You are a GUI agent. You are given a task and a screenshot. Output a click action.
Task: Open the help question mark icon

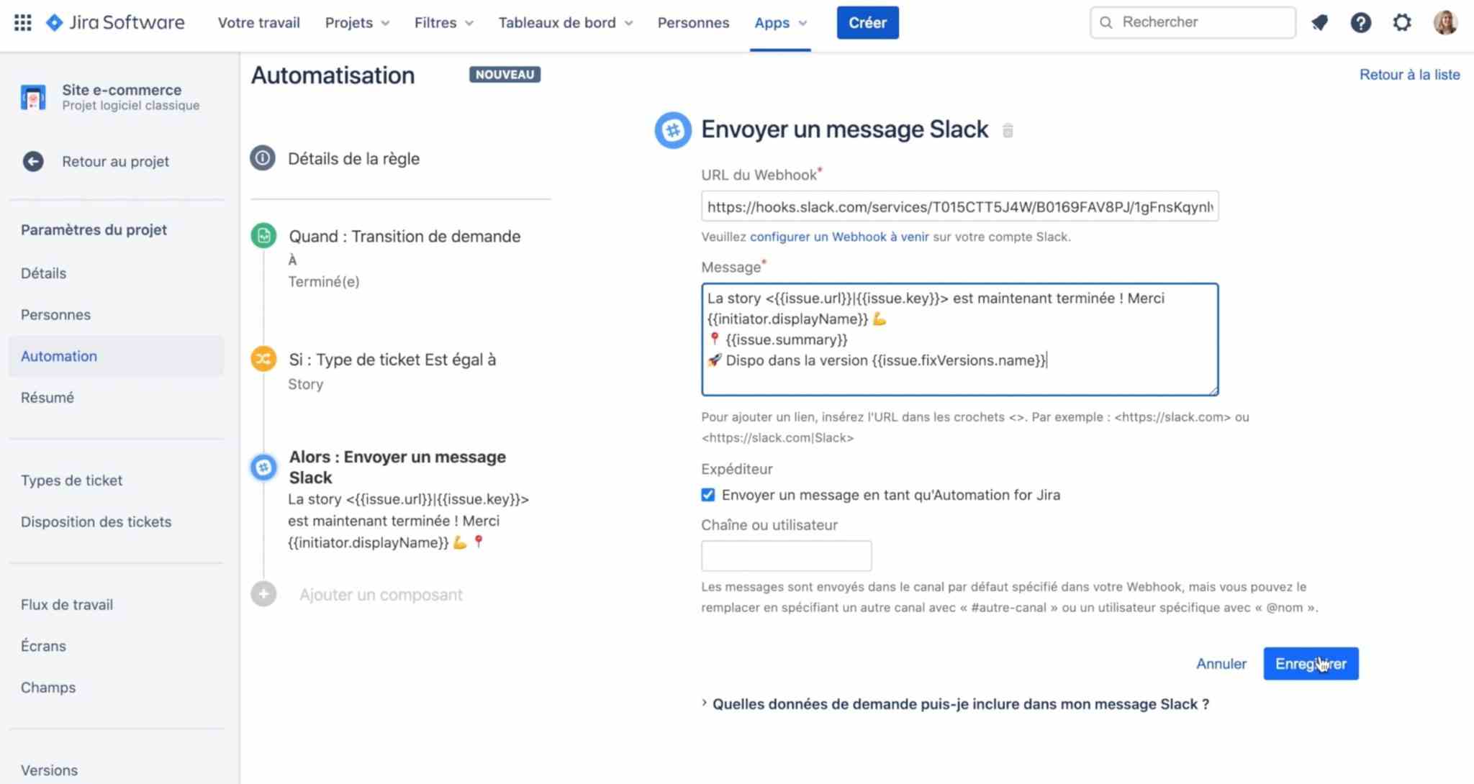pos(1360,22)
